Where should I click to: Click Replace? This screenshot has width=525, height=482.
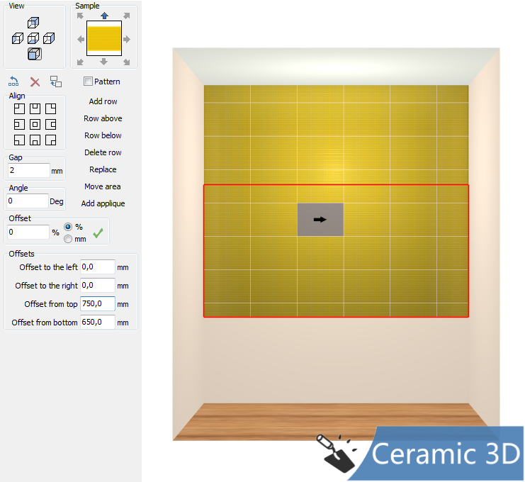click(103, 169)
